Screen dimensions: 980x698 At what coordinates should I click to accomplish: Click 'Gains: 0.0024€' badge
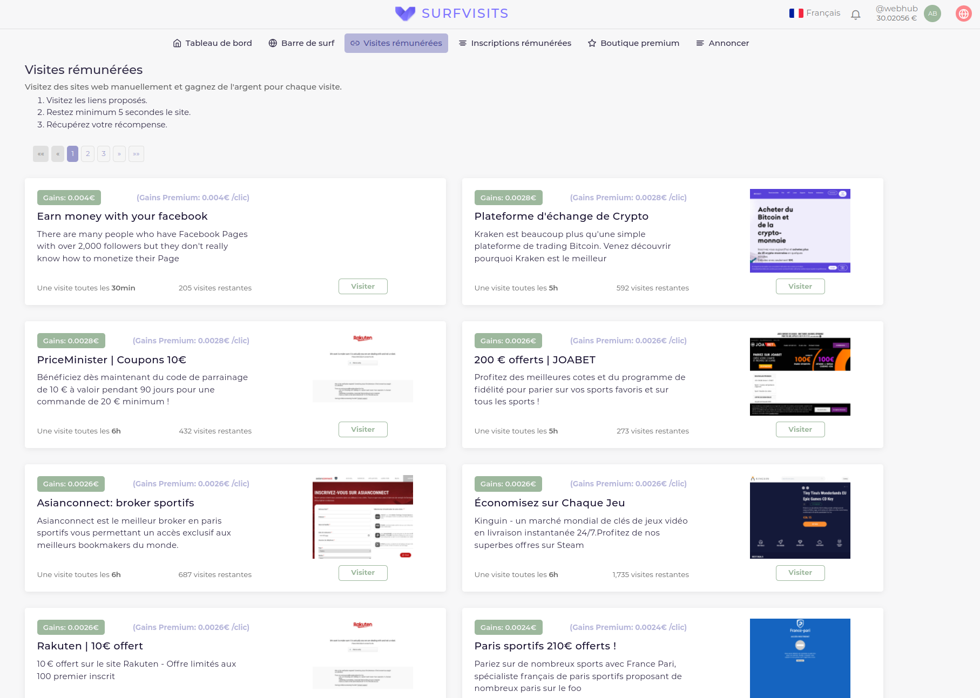[x=509, y=627]
